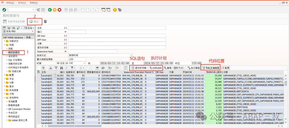Open the 排序方式 dropdown showing 持续时间

131,55
